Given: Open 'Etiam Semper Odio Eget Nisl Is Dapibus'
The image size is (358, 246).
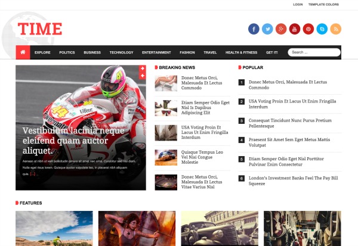Looking at the screenshot, I should click(205, 108).
